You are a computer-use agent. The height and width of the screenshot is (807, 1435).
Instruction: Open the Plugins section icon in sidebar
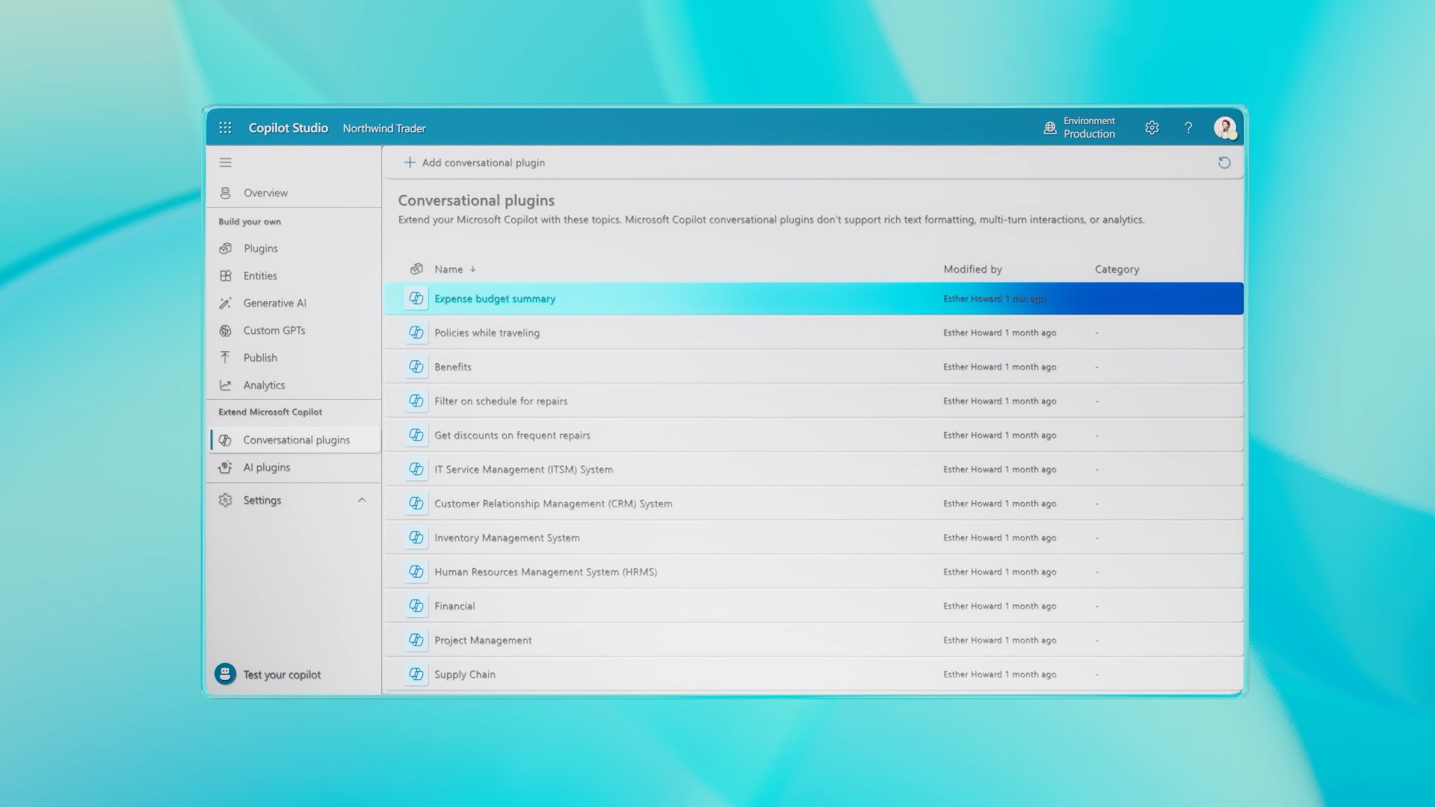(x=226, y=248)
